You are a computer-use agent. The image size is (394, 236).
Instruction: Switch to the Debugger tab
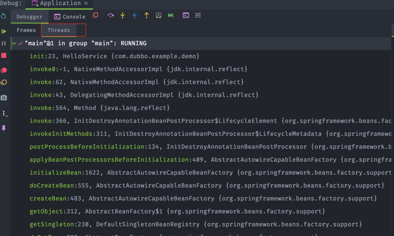tap(30, 17)
